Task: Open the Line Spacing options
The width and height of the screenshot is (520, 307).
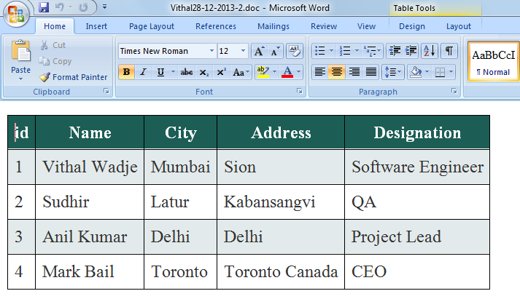Action: [393, 72]
